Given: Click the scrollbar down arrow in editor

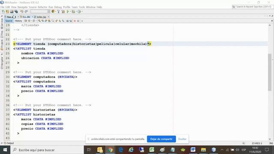Looking at the screenshot, I should [270, 139].
